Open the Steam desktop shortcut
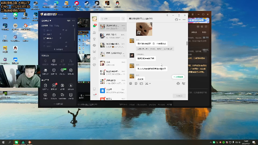258x145 pixels. coord(87,5)
